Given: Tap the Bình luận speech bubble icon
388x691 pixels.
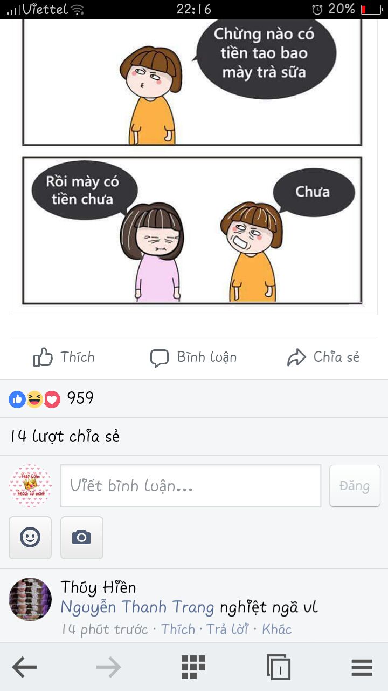Looking at the screenshot, I should (159, 358).
